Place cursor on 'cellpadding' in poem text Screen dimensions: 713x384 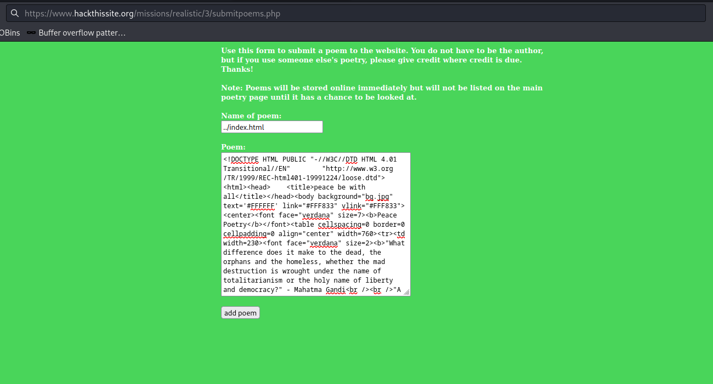click(245, 234)
